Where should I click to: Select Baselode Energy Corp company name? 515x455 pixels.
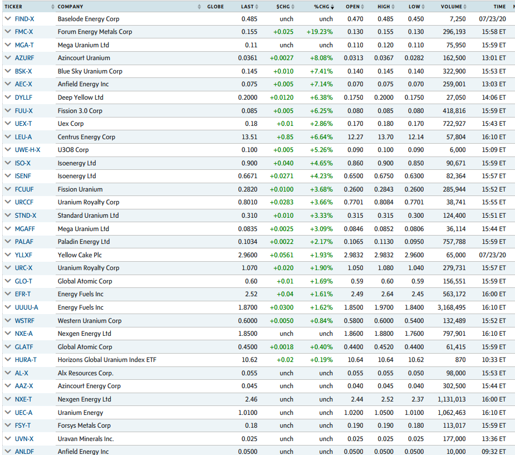click(x=89, y=19)
